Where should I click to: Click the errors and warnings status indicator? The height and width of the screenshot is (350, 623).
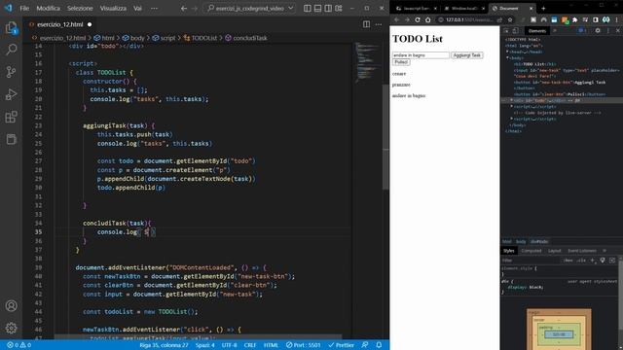pos(19,345)
